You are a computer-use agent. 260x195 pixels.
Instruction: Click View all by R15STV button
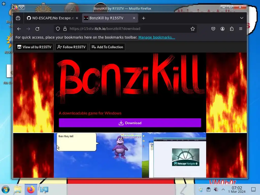pos(34,47)
